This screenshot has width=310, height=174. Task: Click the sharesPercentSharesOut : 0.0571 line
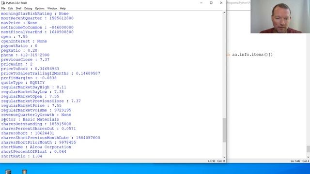coord(38,129)
